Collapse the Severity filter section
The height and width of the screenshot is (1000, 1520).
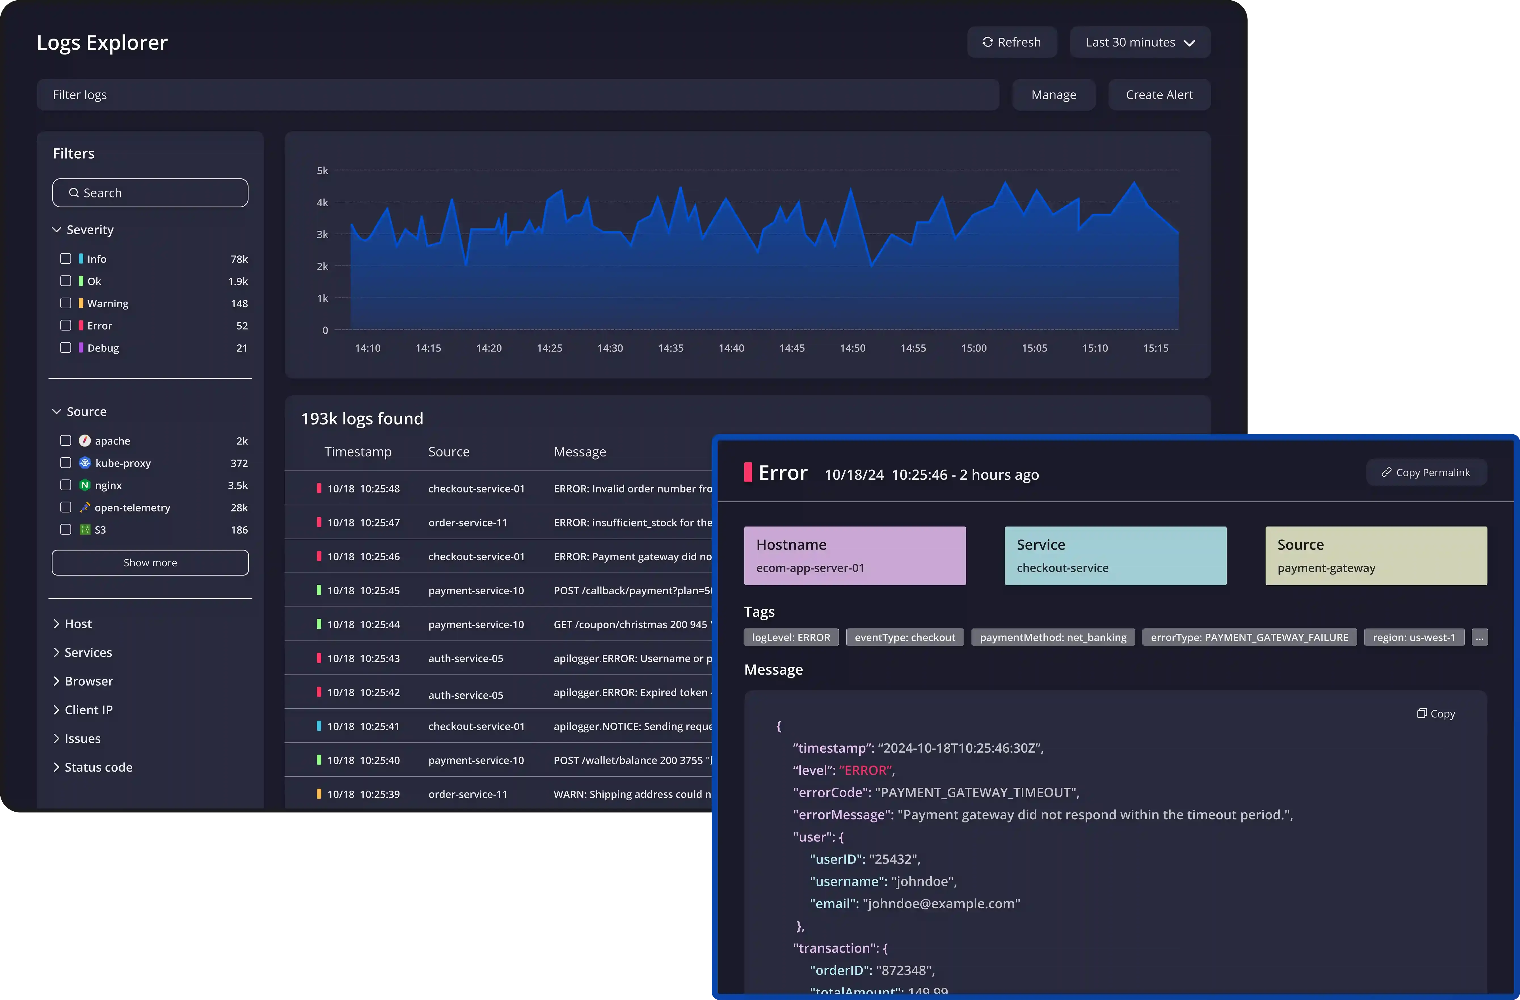83,230
